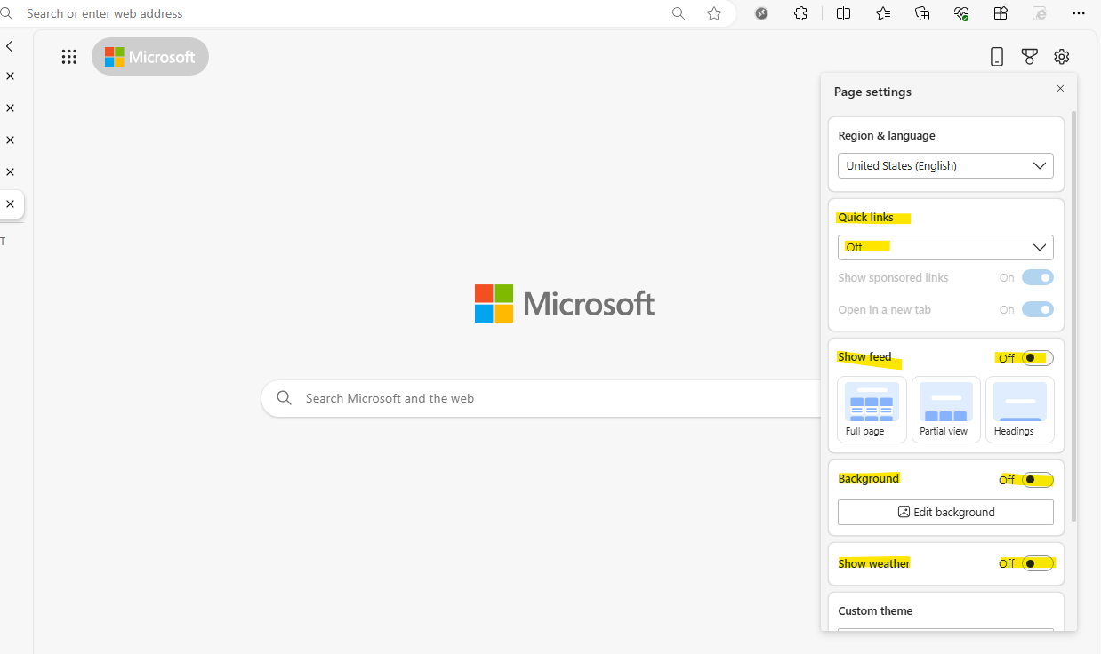Collapse the vertical tabs pane chevron
The image size is (1101, 654).
[x=9, y=46]
